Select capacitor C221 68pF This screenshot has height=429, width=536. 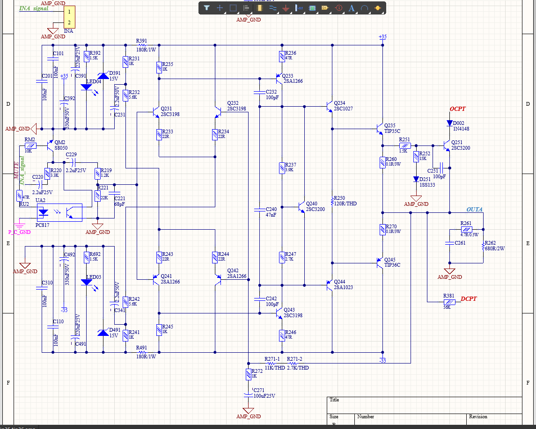point(114,193)
